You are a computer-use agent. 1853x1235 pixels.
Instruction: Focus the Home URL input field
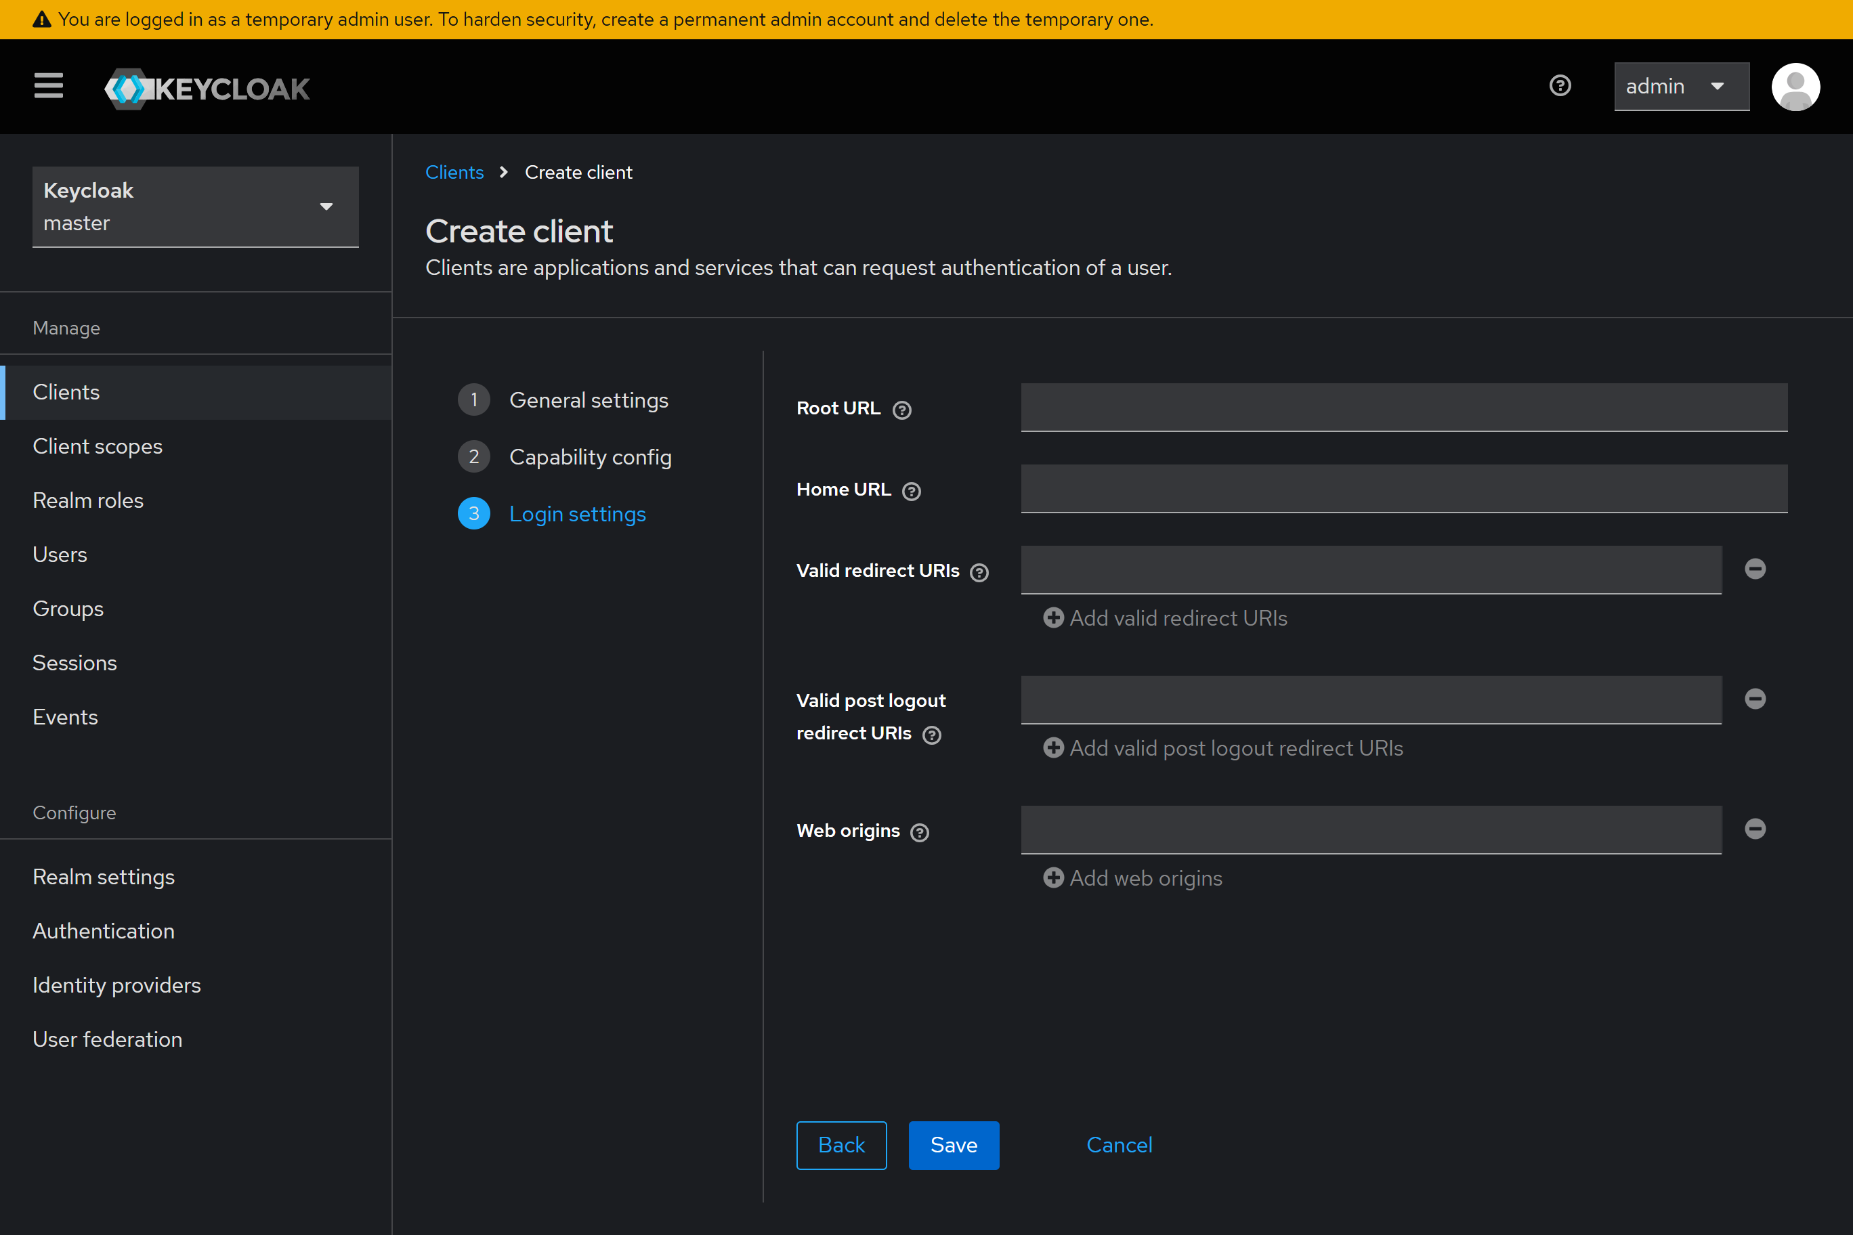(1404, 488)
